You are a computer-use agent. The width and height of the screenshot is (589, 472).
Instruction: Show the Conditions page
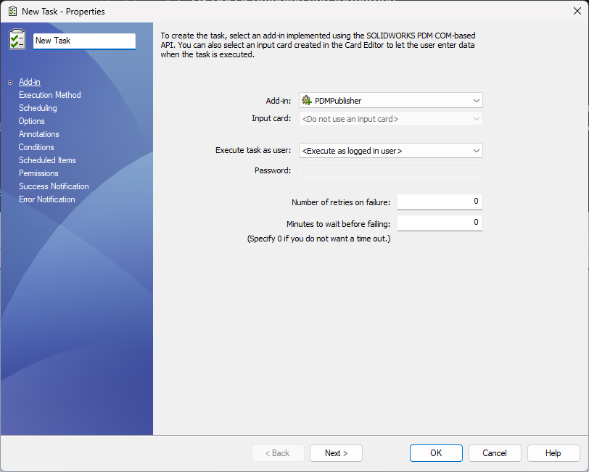click(x=36, y=147)
